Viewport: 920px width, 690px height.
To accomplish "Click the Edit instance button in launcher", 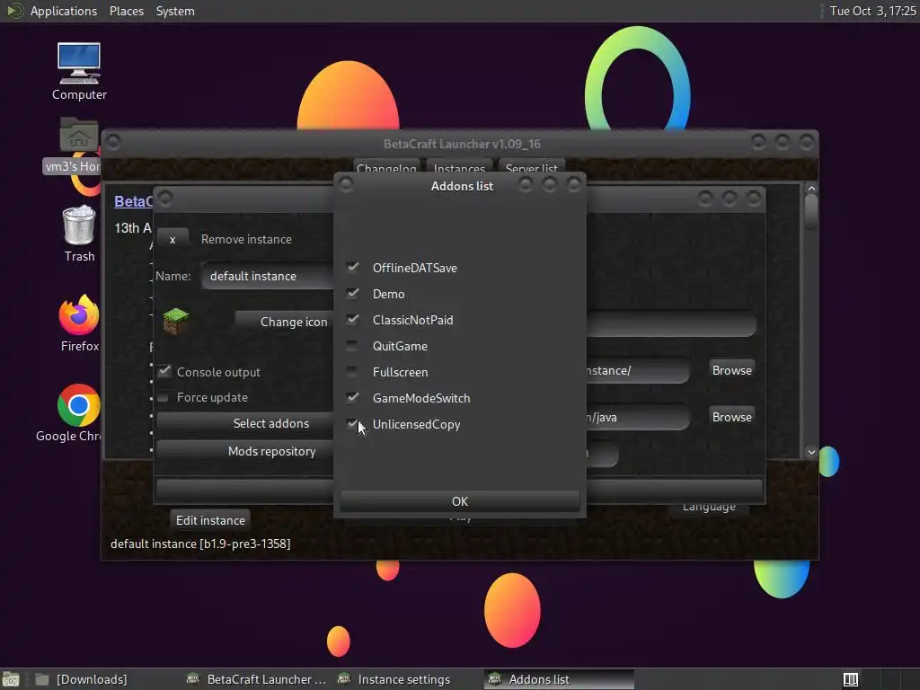I will click(x=210, y=520).
